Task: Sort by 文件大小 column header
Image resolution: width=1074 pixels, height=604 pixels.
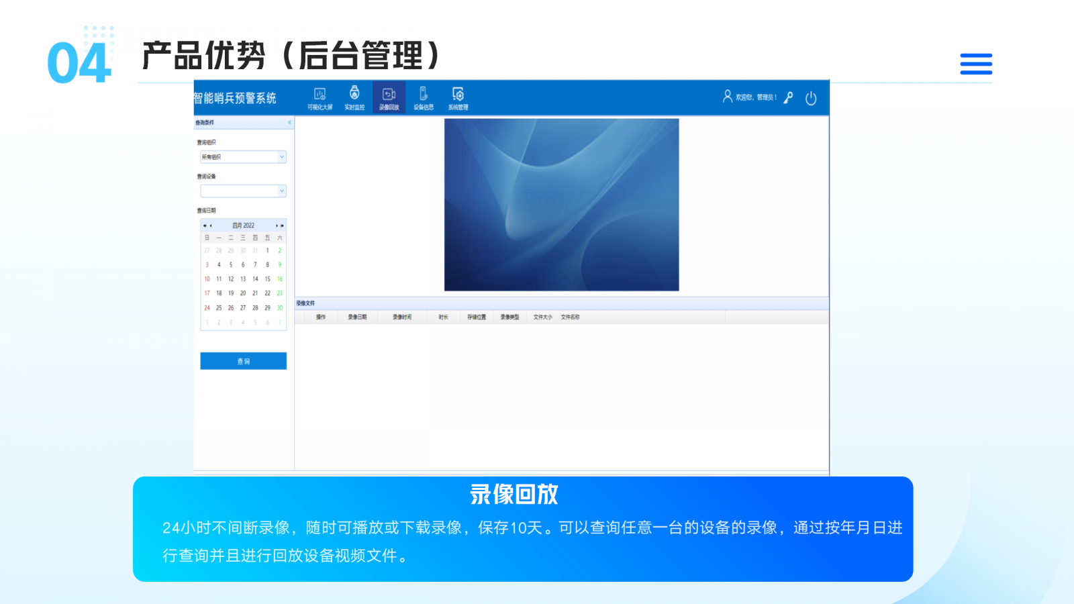Action: (x=542, y=317)
